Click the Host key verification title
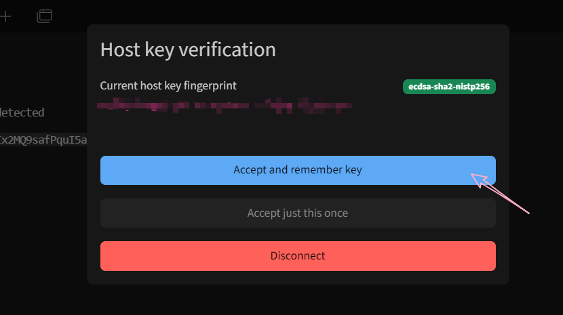Screen dimensions: 563x315 pos(188,49)
